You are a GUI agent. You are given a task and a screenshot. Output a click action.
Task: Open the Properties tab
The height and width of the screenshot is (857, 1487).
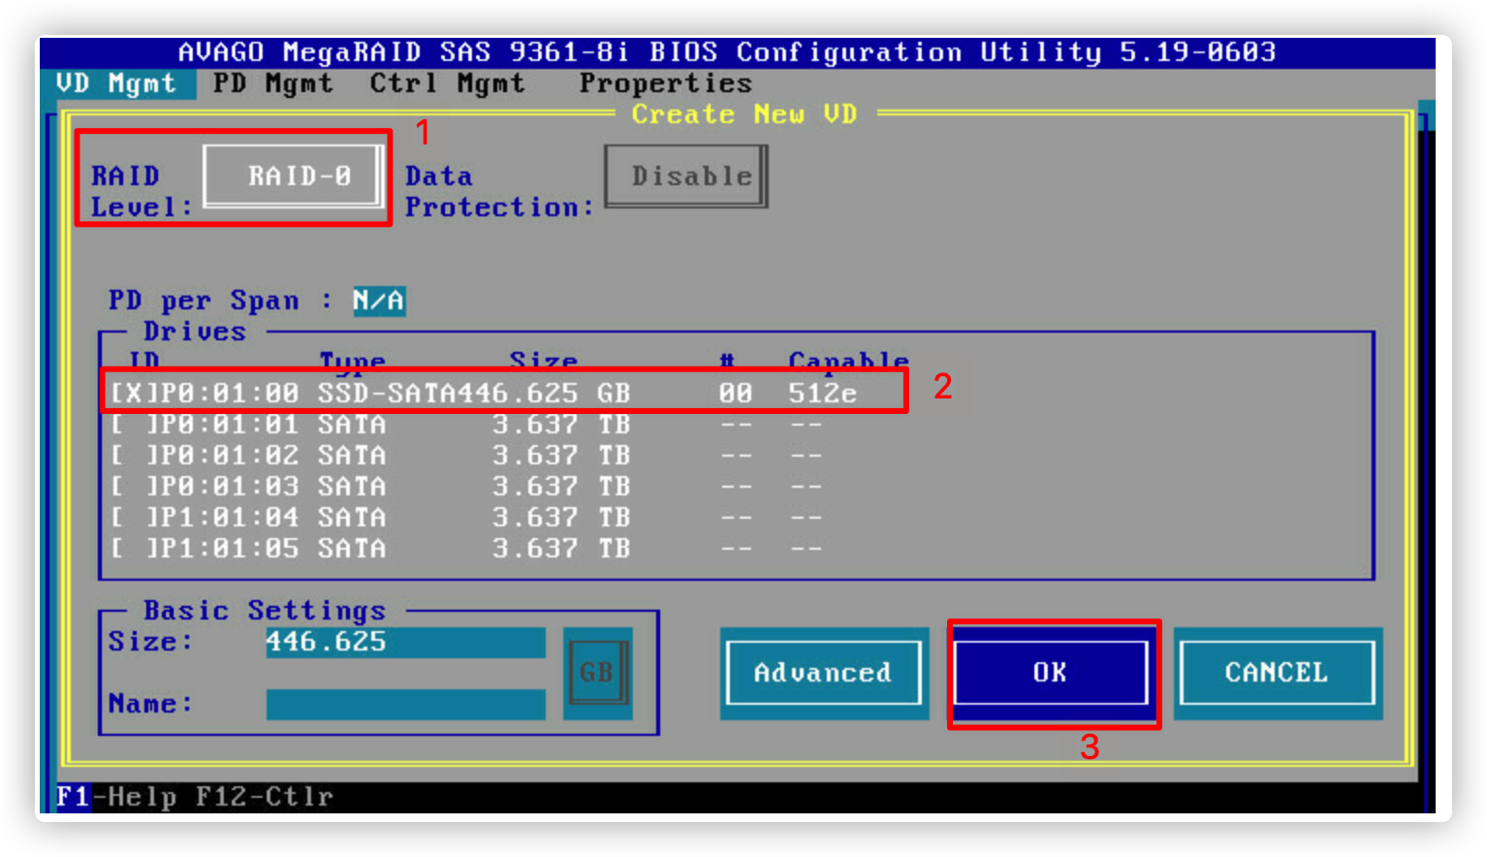pos(665,83)
